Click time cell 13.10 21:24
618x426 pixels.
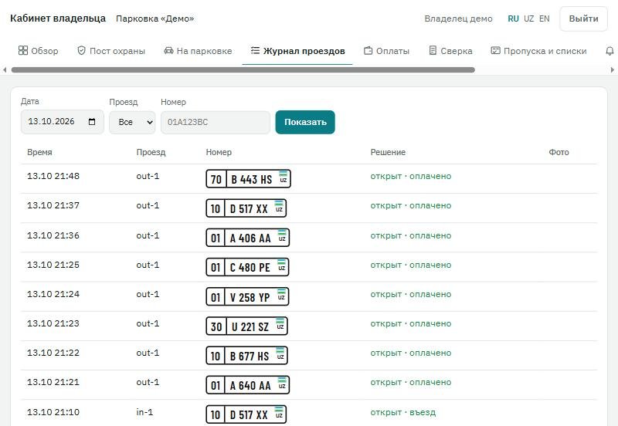tap(53, 294)
